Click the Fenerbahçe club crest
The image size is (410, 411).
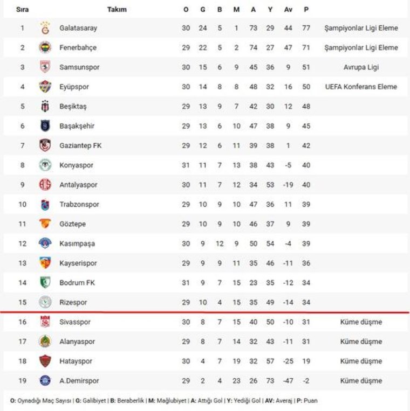coord(45,47)
